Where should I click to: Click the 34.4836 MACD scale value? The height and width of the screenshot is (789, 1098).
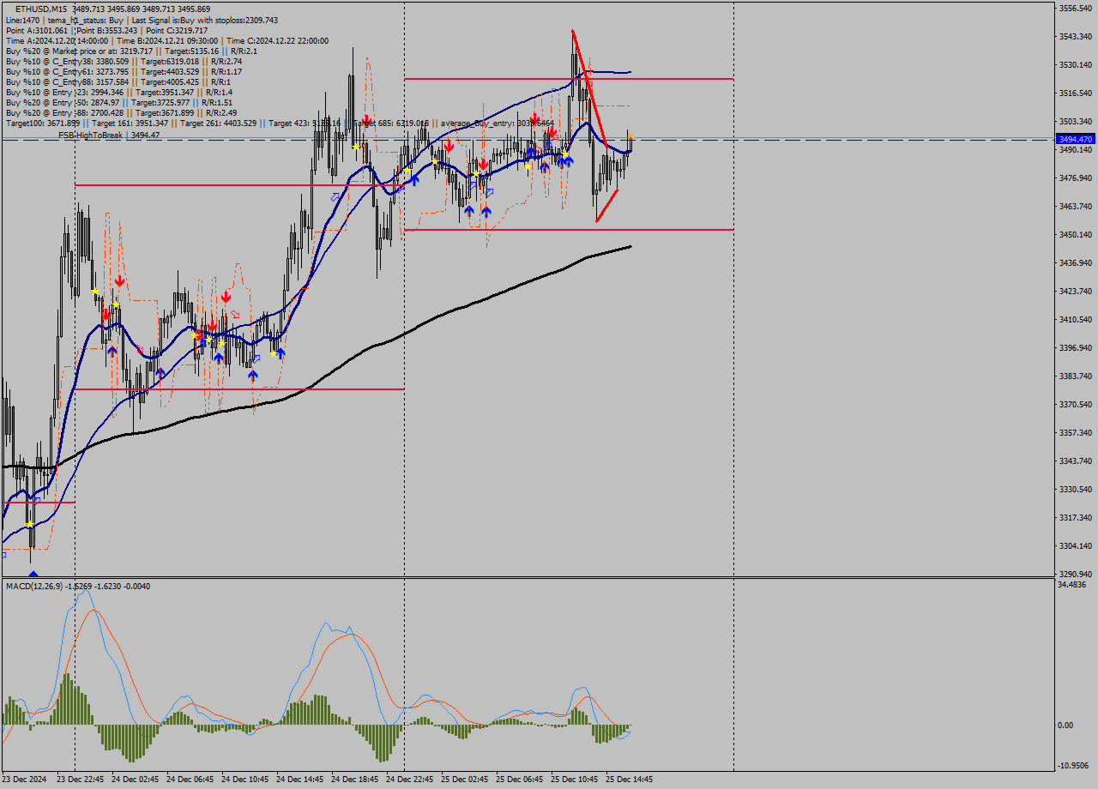[1072, 585]
